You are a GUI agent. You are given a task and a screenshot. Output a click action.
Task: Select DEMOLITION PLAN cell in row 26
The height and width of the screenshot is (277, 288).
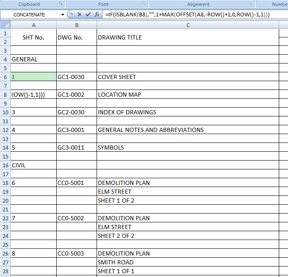tap(188, 253)
